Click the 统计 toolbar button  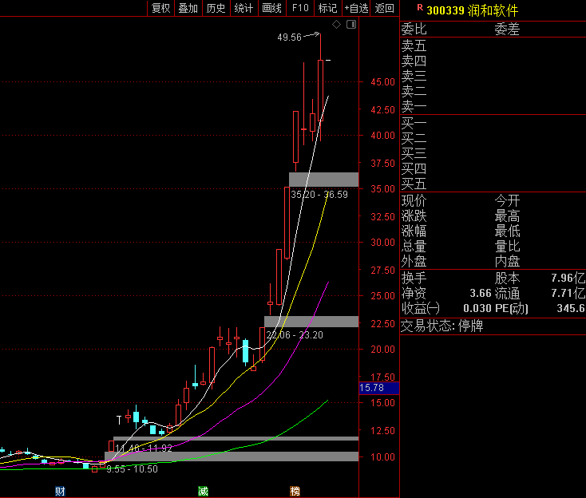[x=244, y=8]
